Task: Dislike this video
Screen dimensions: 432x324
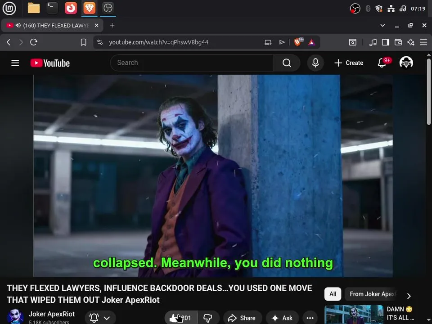Action: [x=208, y=318]
